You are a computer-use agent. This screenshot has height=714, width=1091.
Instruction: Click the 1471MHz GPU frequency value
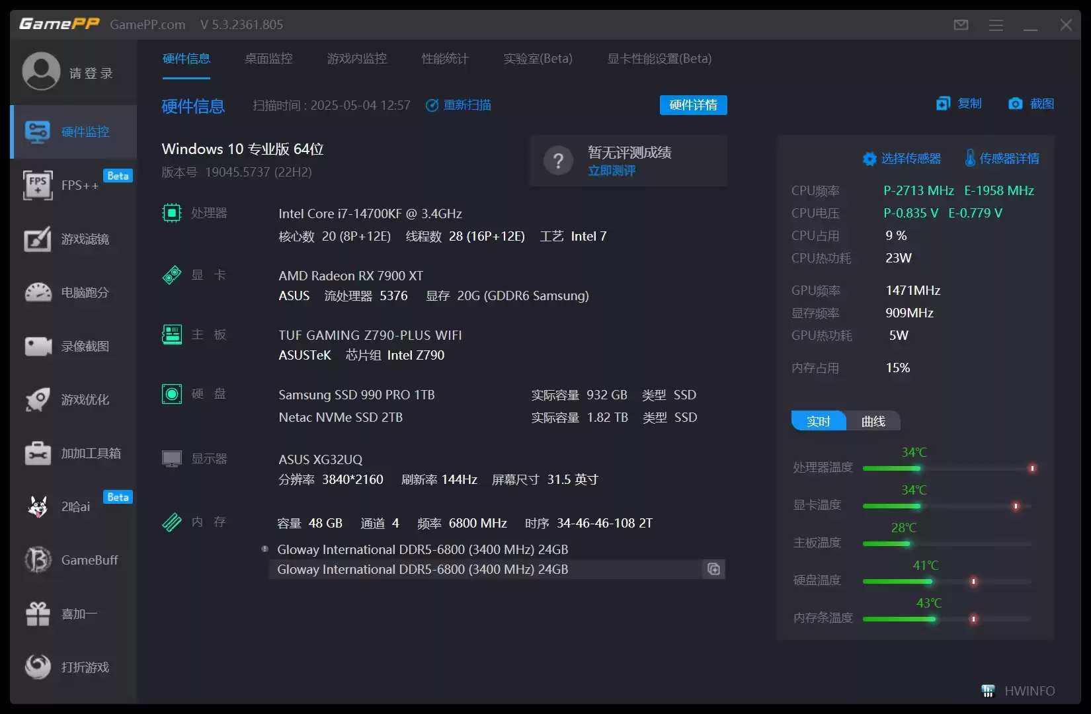(912, 290)
